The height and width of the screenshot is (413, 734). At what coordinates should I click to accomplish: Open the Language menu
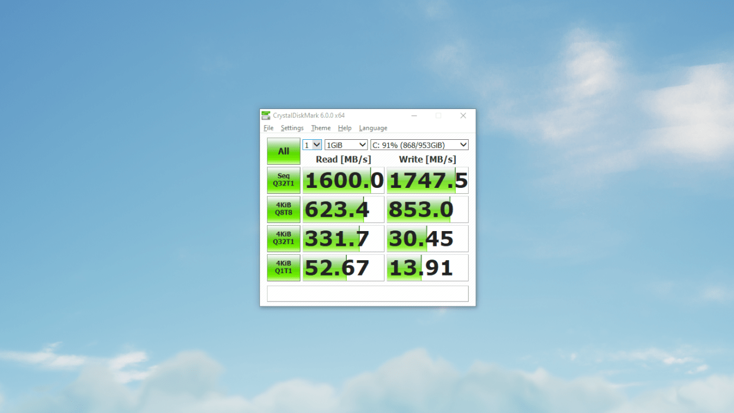pyautogui.click(x=373, y=128)
